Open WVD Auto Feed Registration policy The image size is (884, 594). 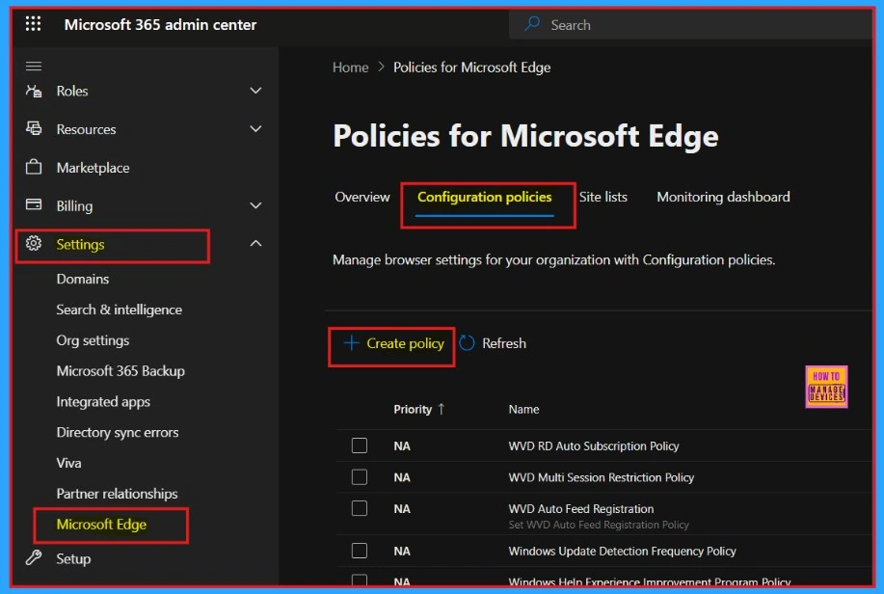(x=581, y=508)
